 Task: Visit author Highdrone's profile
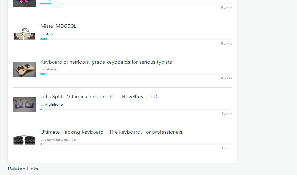click(54, 105)
